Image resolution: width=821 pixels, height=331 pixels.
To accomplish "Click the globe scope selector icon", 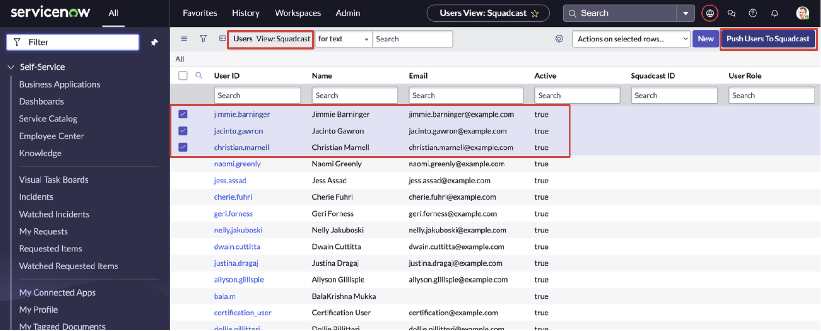I will [x=710, y=13].
